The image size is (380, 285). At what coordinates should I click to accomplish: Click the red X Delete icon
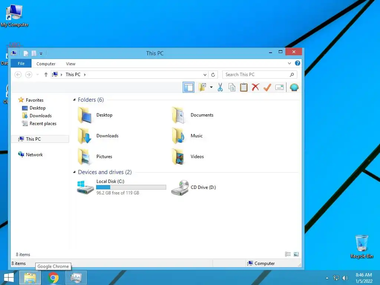tap(255, 87)
